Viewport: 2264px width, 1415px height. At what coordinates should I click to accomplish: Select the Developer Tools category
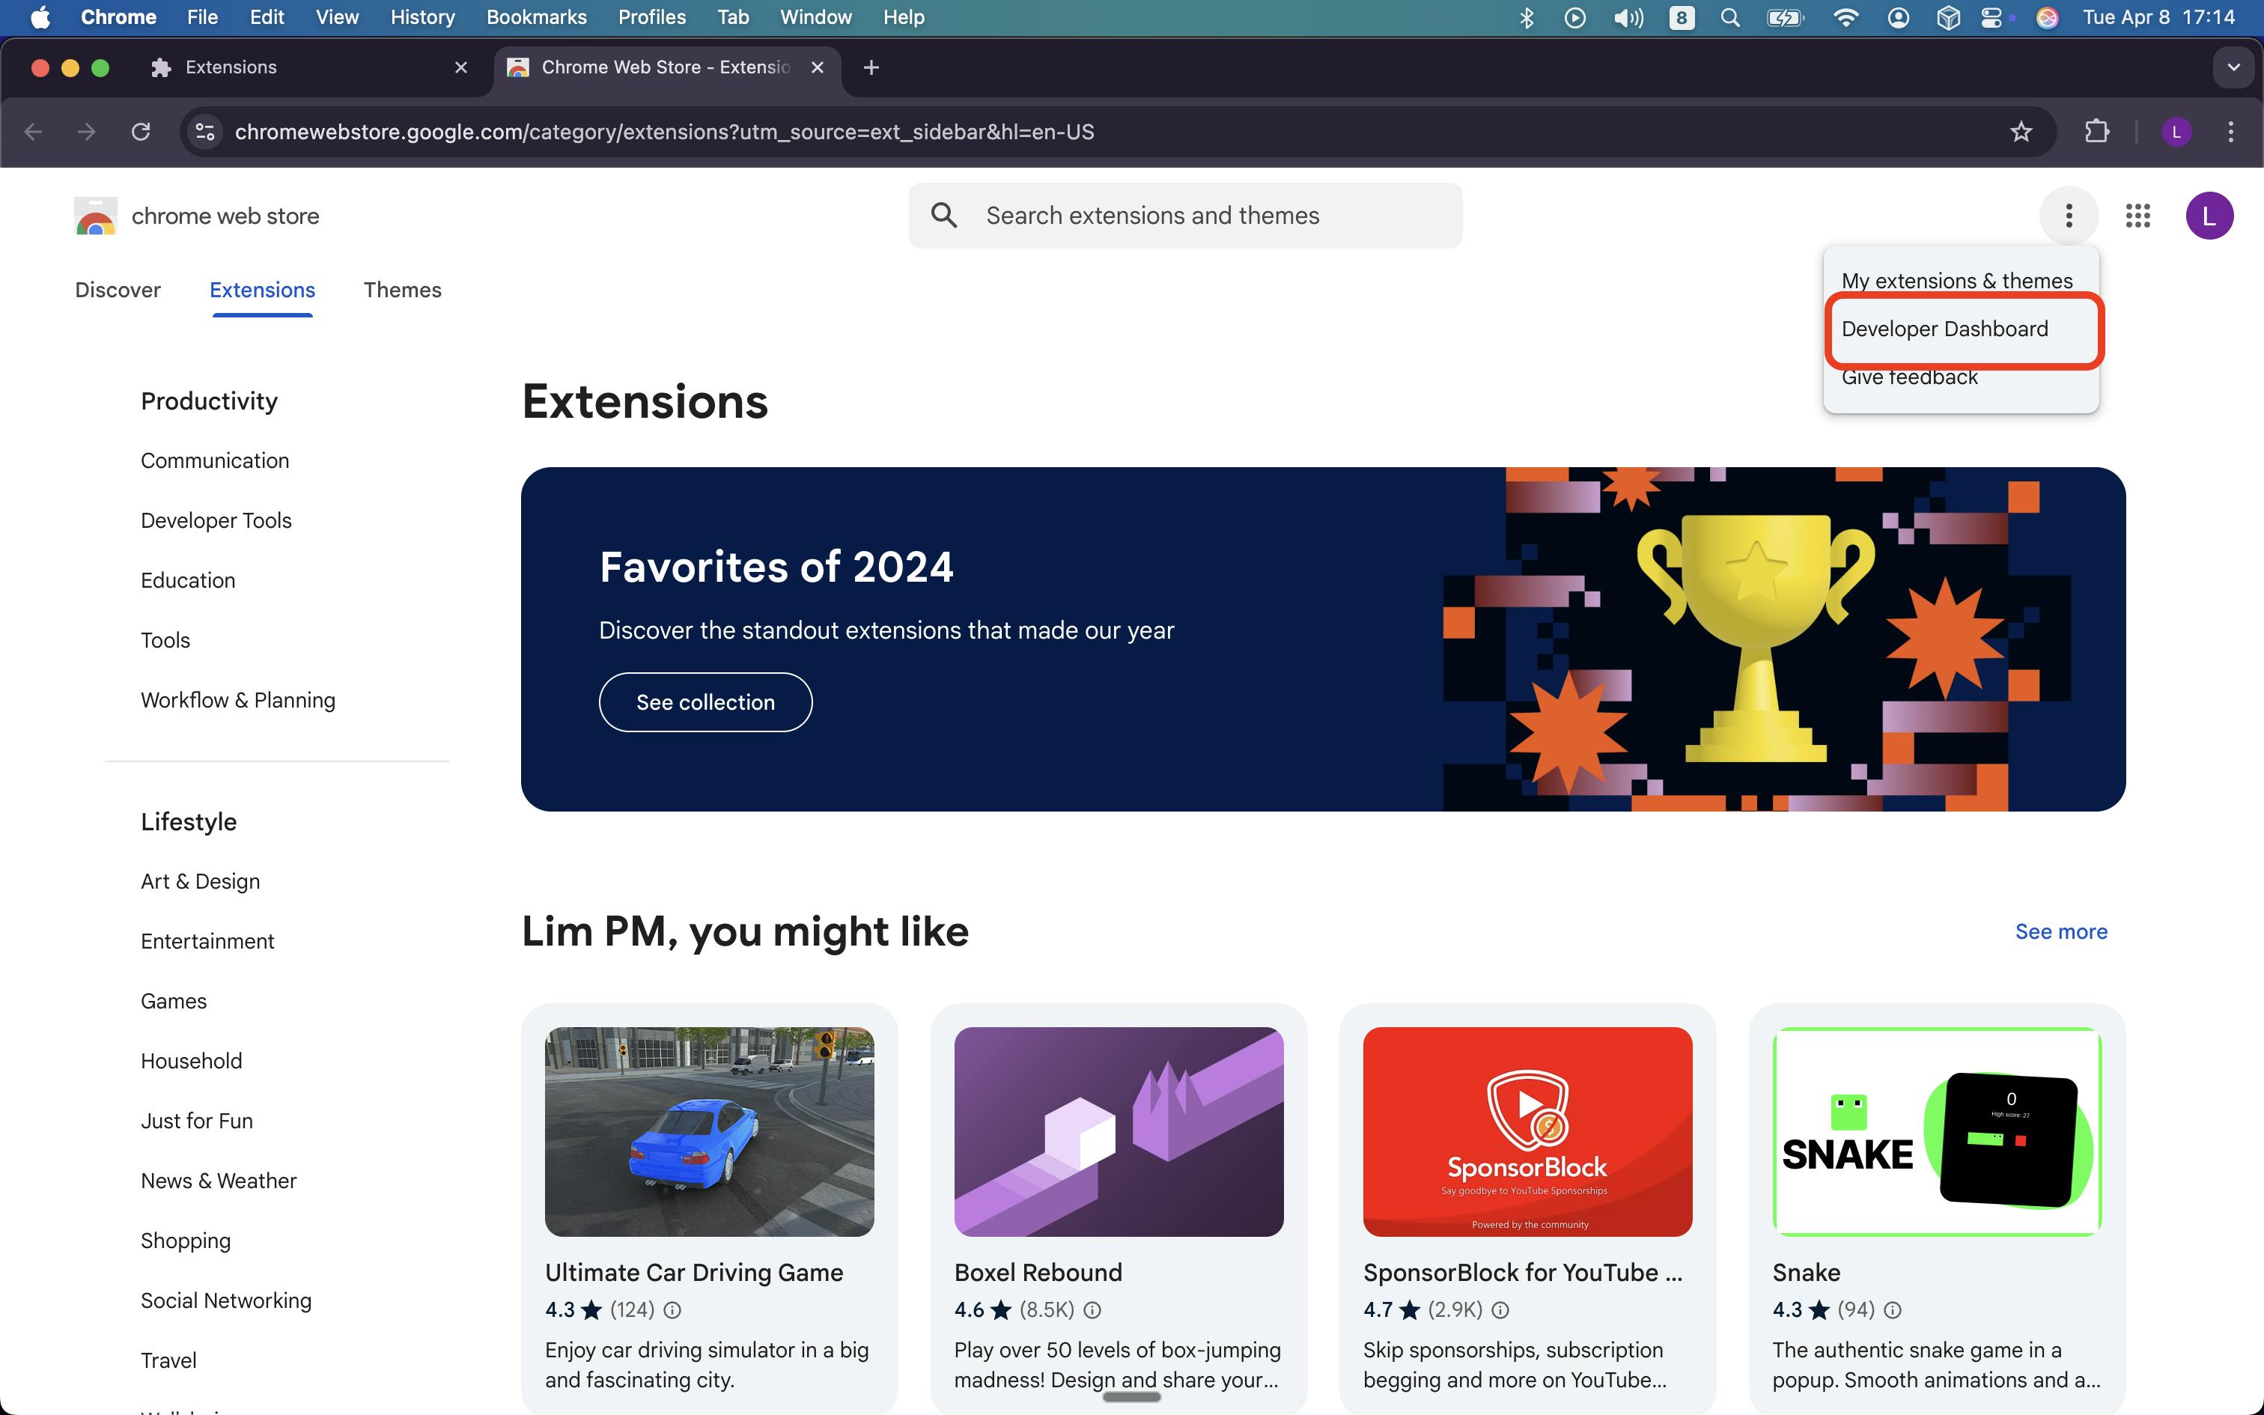coord(216,520)
